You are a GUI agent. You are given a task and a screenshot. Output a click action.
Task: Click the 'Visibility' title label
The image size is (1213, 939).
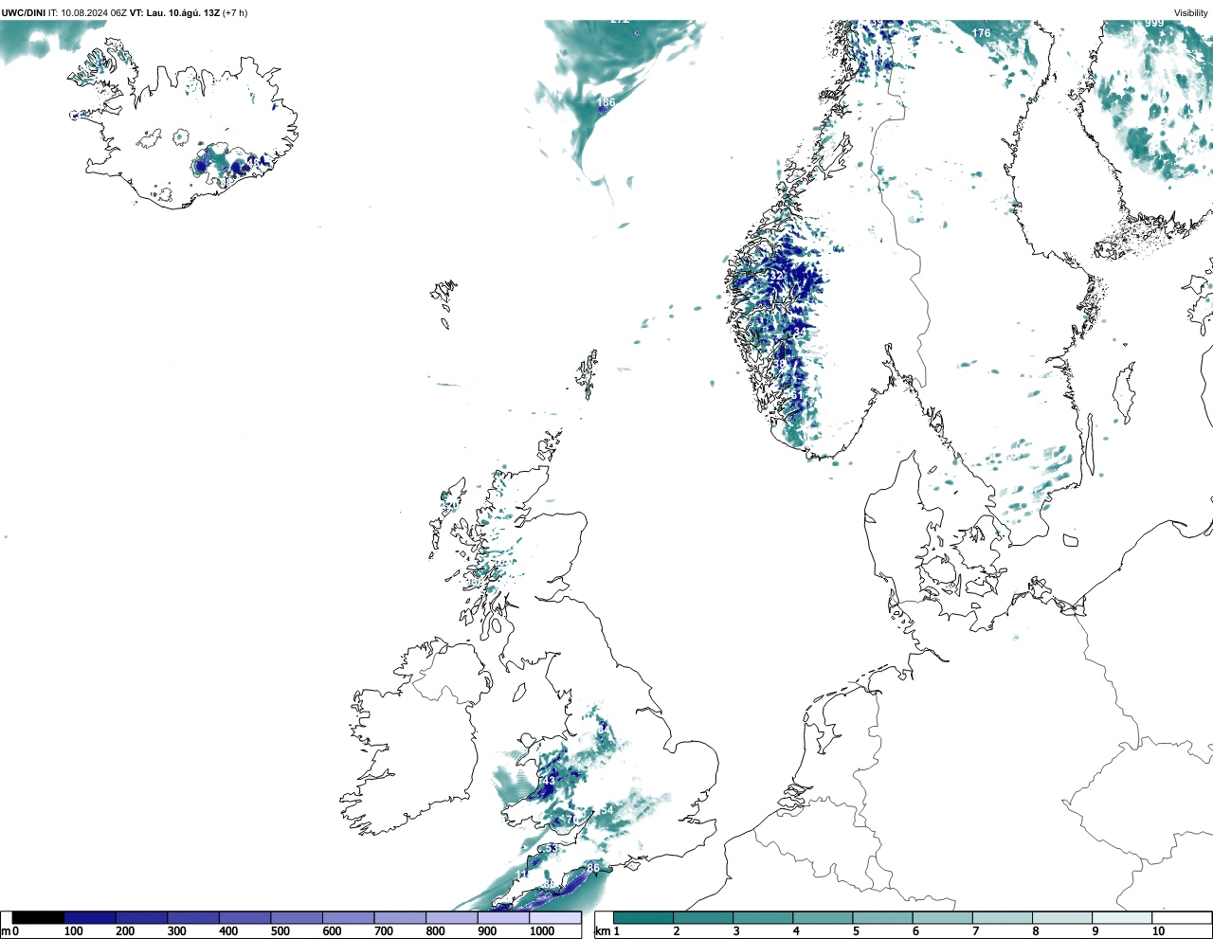coord(1190,13)
